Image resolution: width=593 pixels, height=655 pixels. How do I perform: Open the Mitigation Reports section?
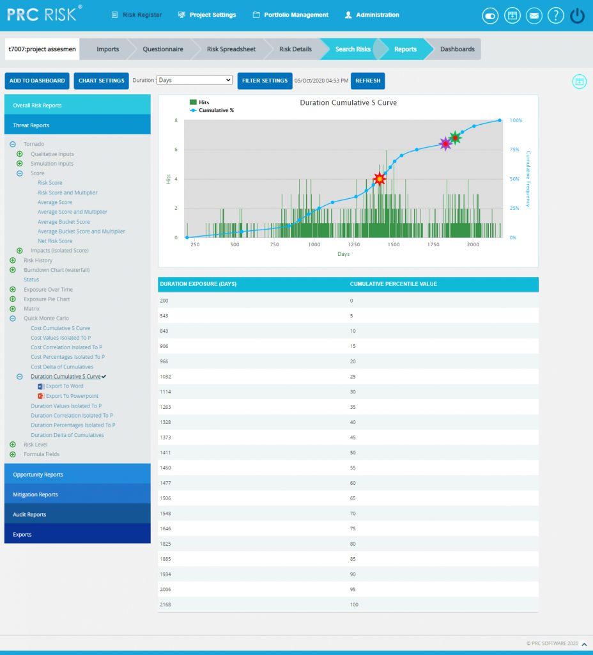(x=77, y=494)
